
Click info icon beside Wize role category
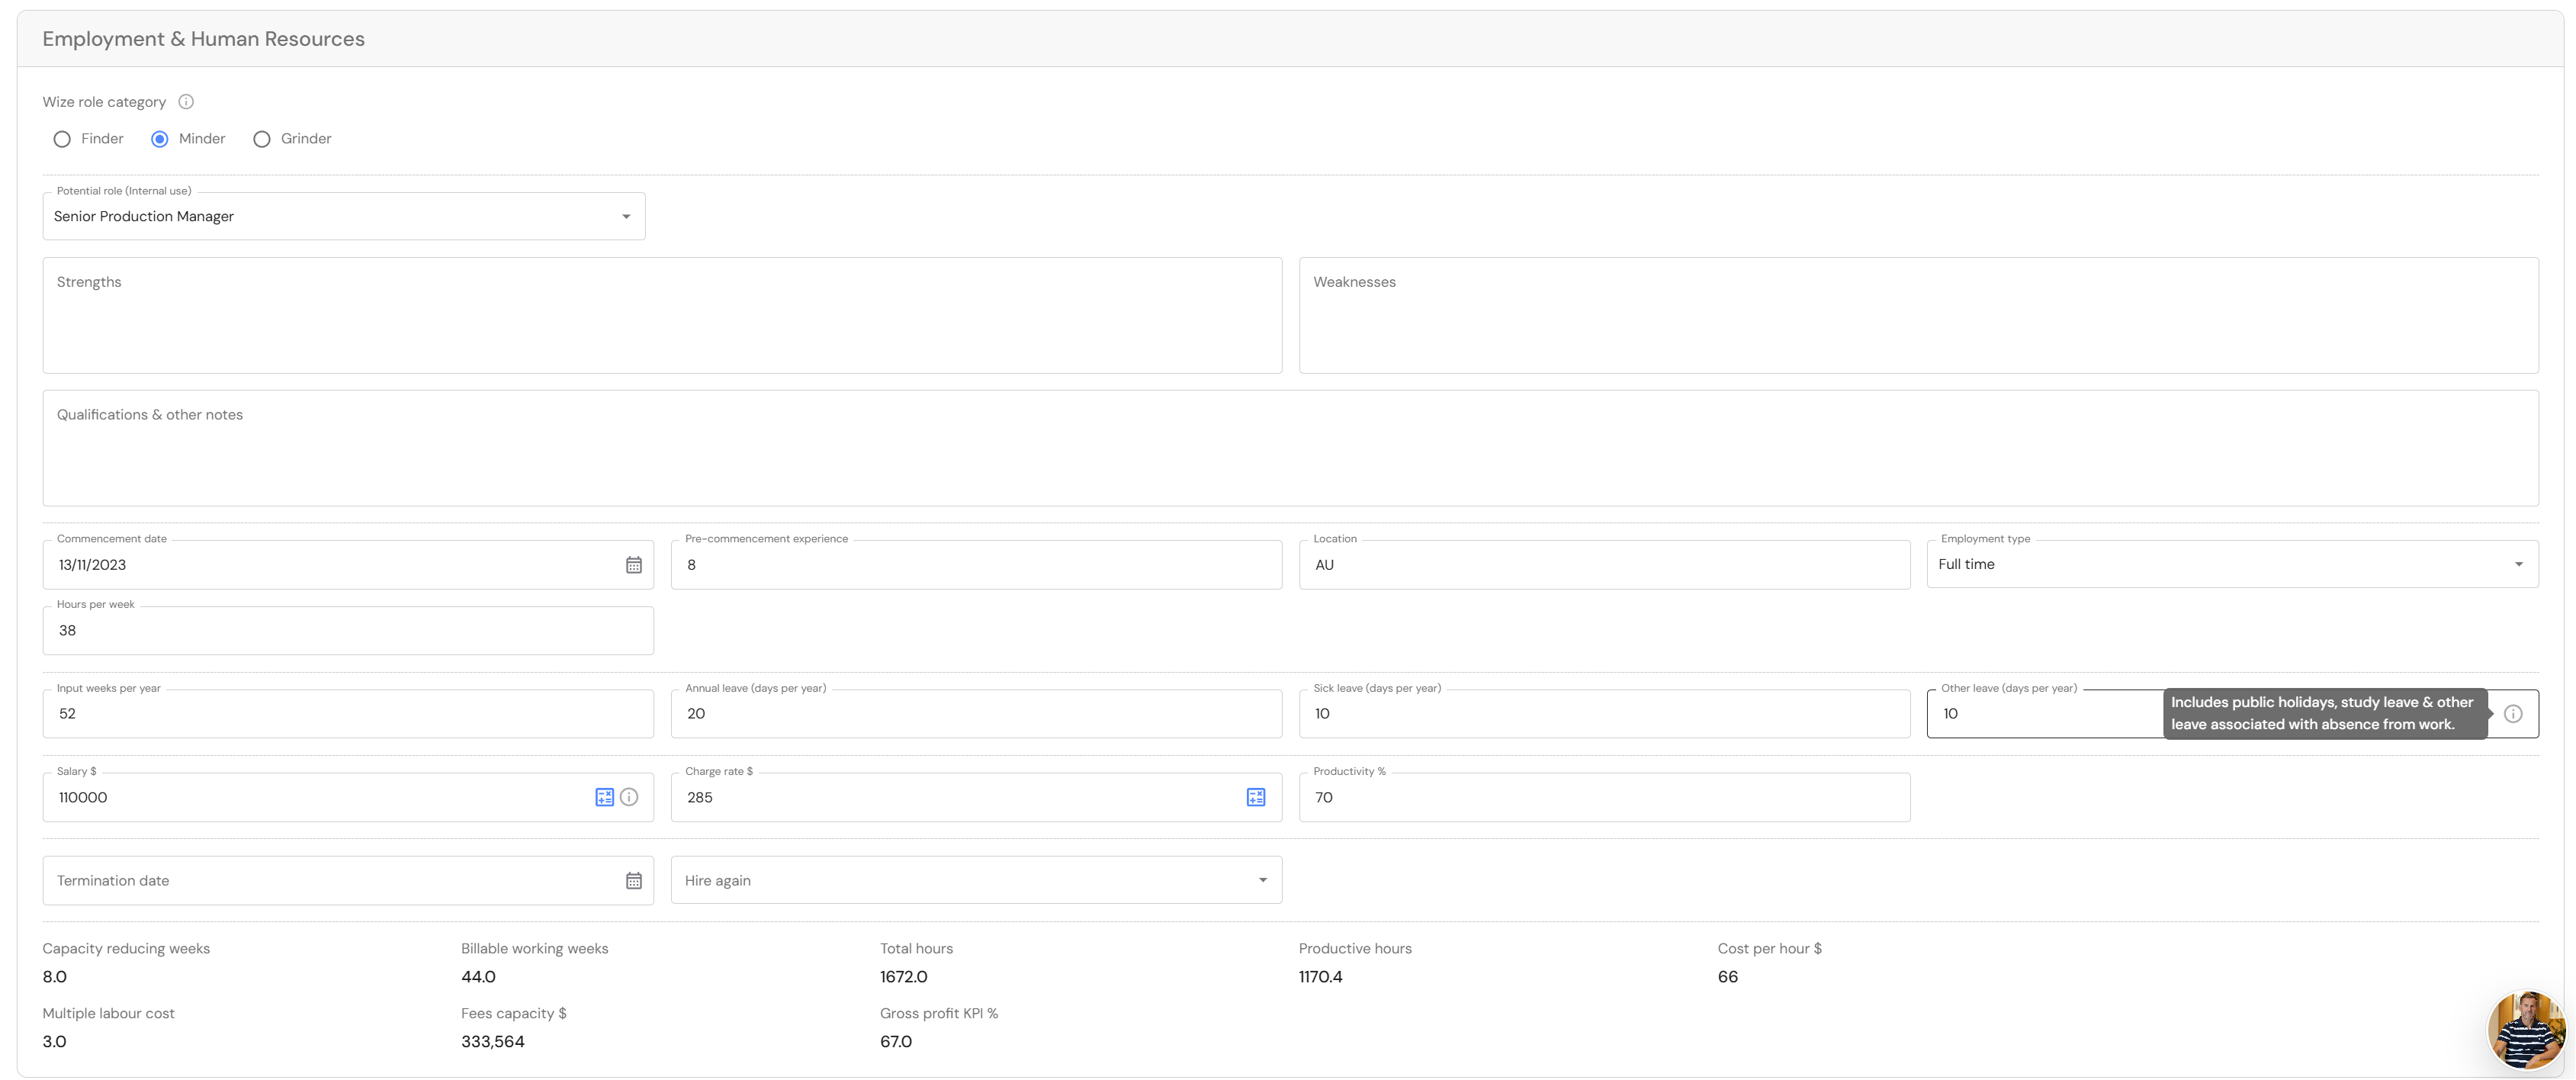[186, 102]
